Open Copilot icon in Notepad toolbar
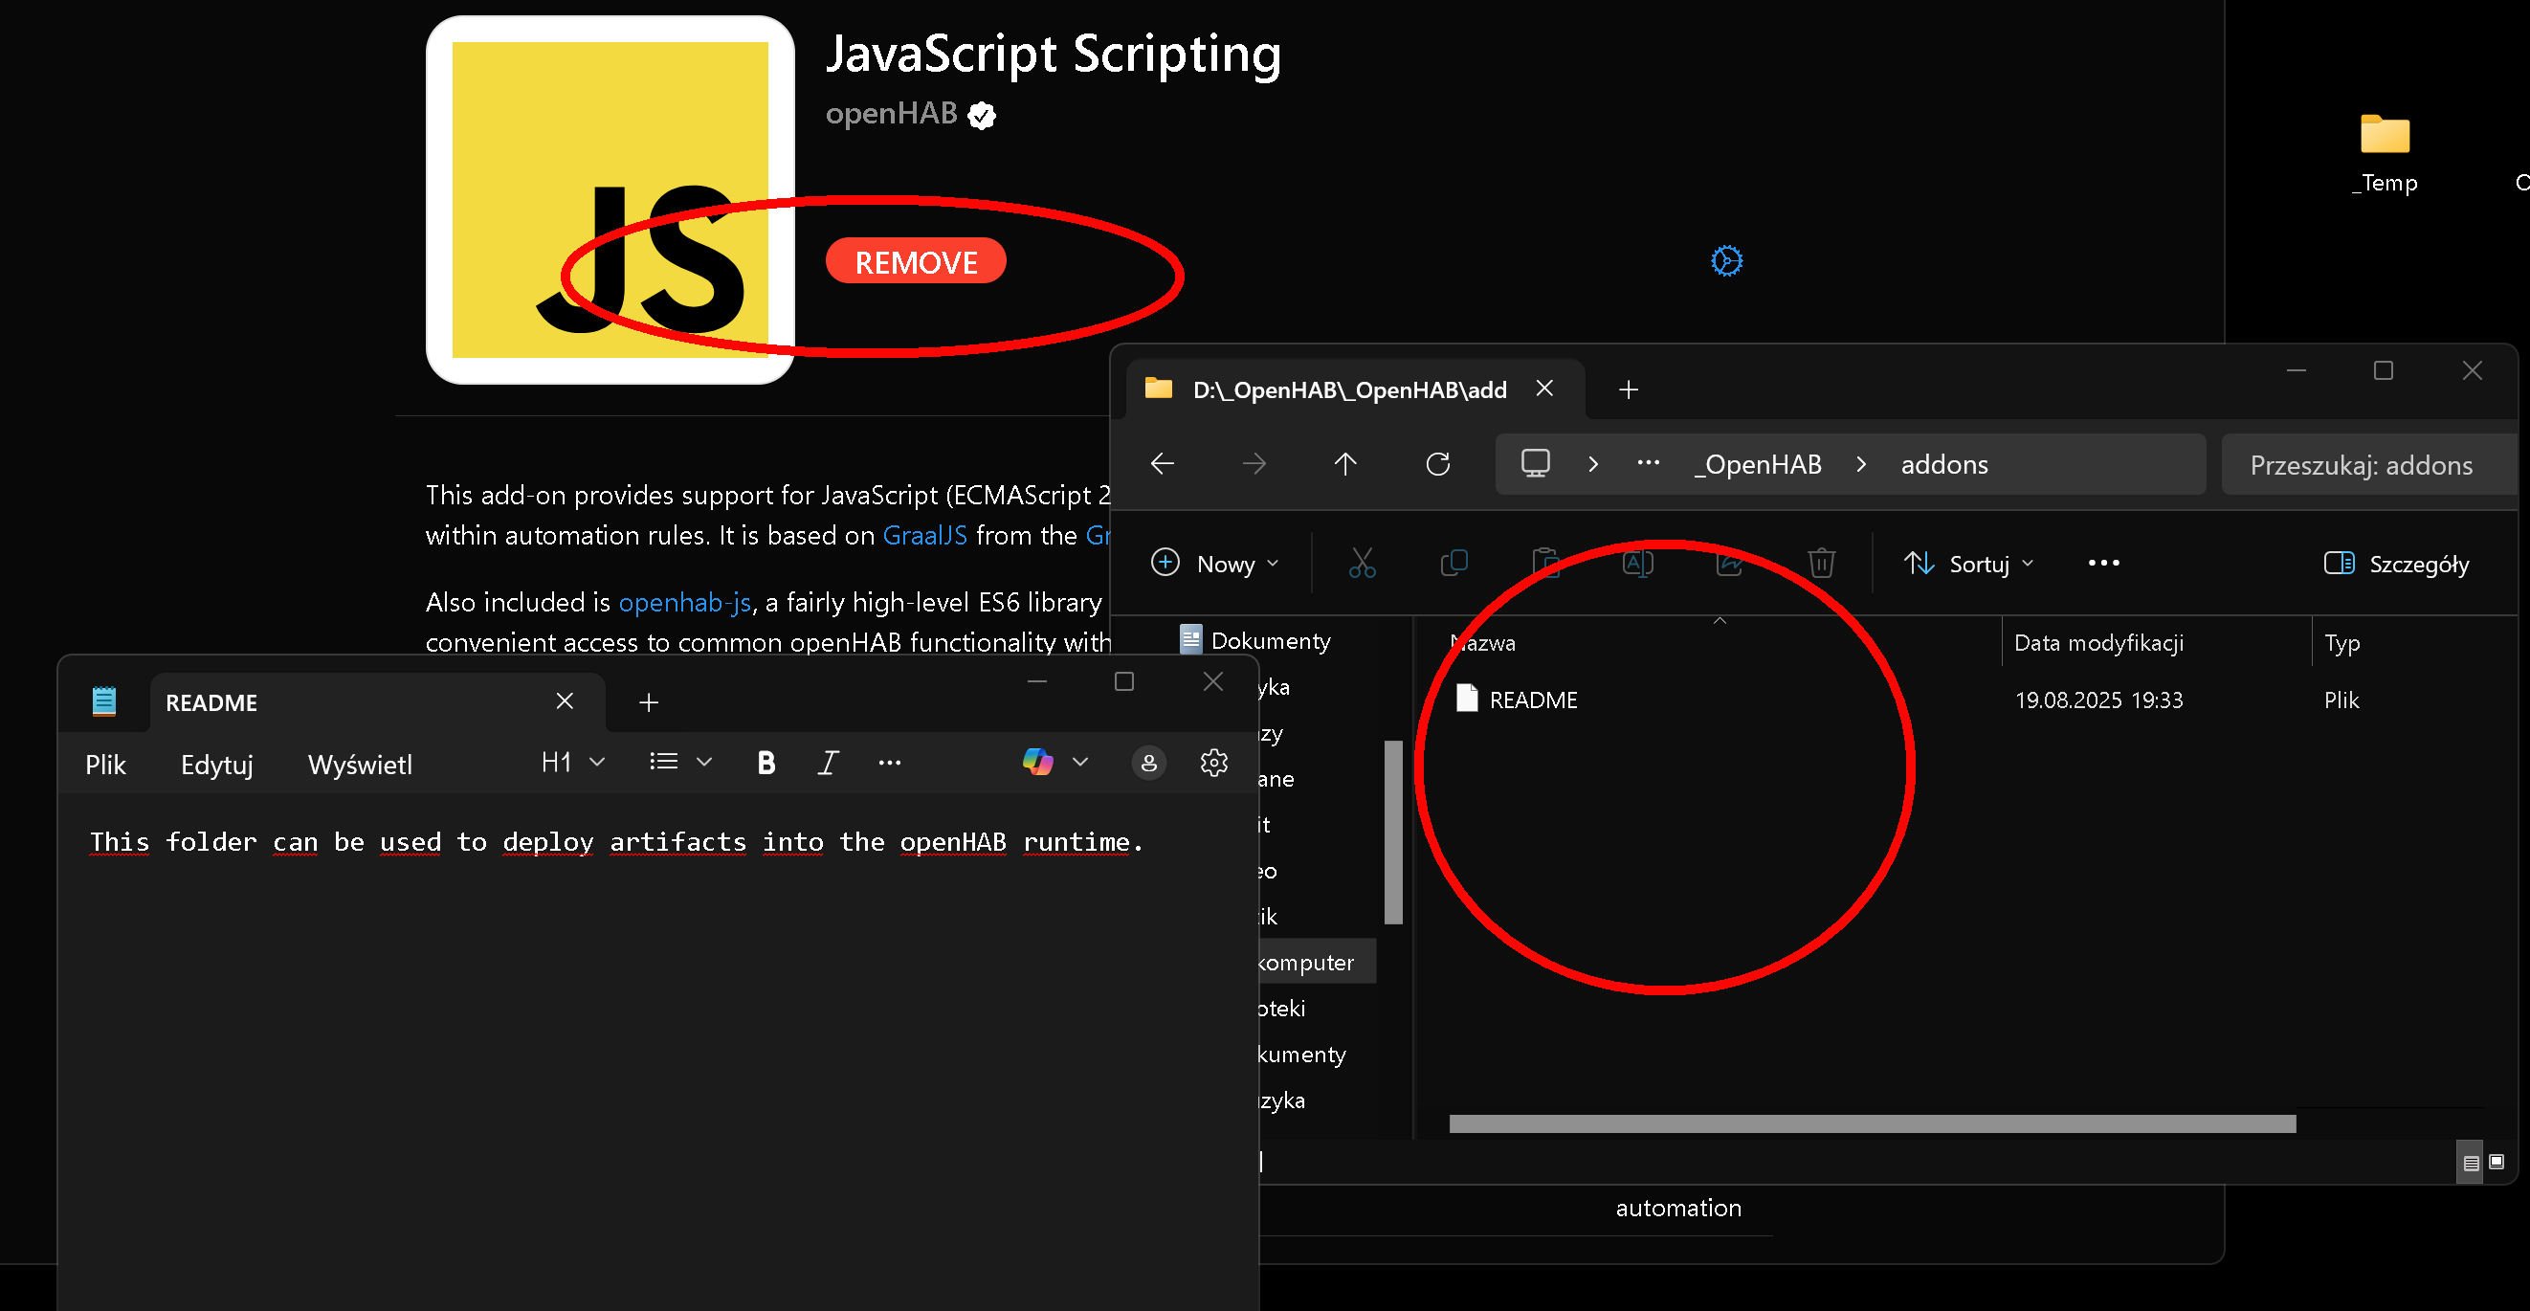The image size is (2530, 1311). 1037,762
